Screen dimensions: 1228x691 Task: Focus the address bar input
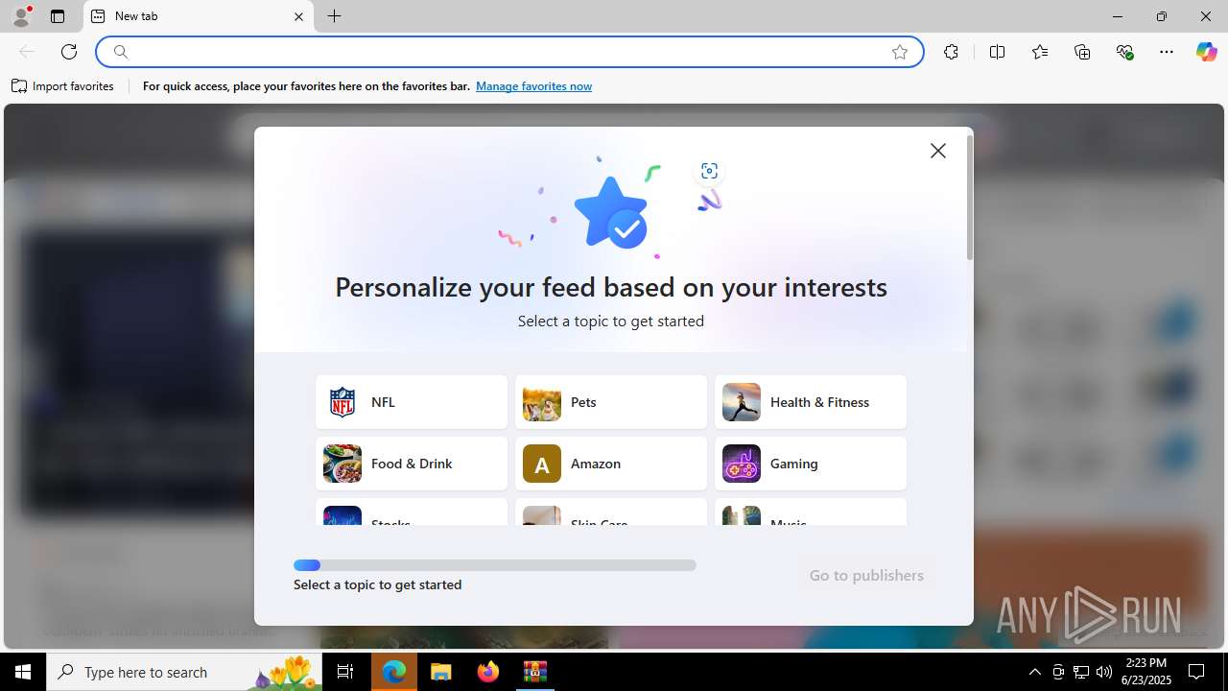508,52
